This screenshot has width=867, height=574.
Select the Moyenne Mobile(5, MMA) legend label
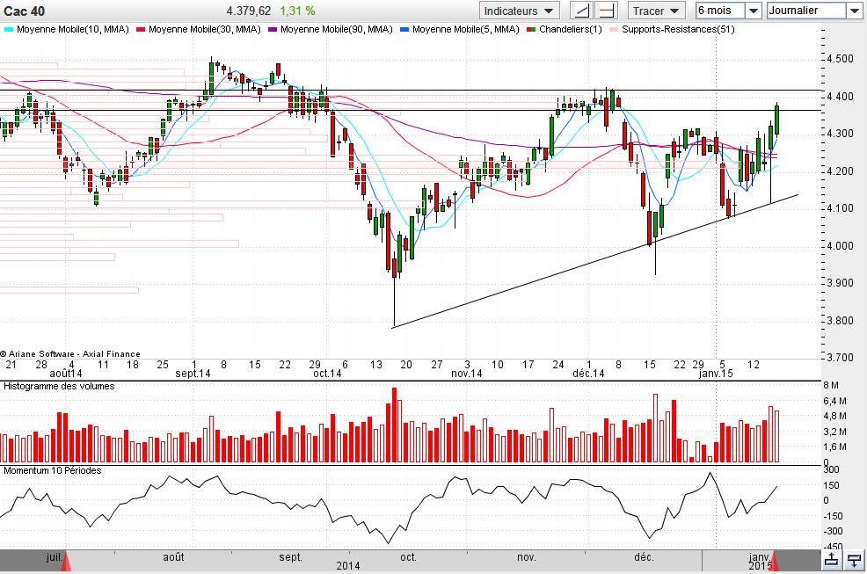point(465,29)
